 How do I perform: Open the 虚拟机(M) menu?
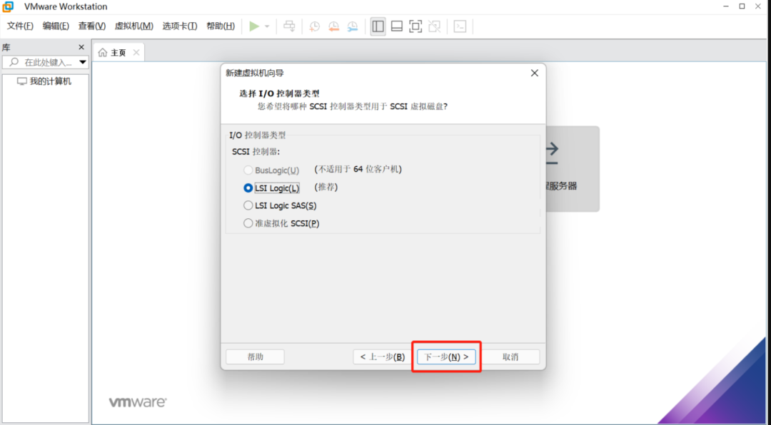click(x=133, y=26)
